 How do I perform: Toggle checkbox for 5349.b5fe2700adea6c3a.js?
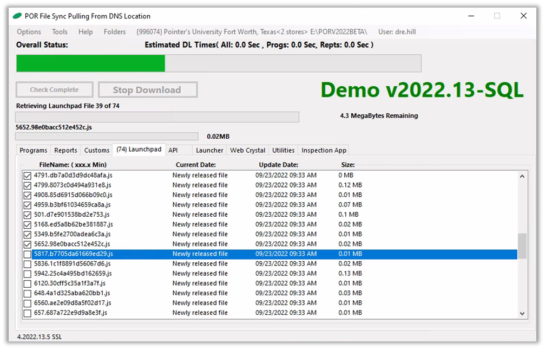pos(27,235)
